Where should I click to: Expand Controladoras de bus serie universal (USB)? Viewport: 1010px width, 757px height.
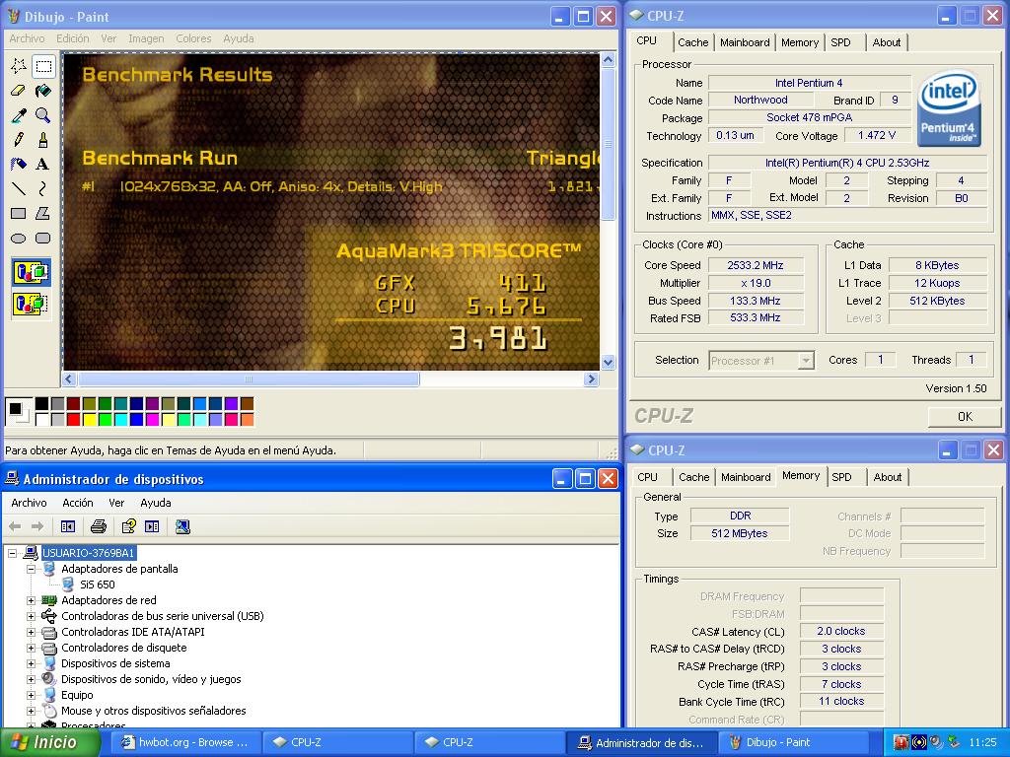31,616
